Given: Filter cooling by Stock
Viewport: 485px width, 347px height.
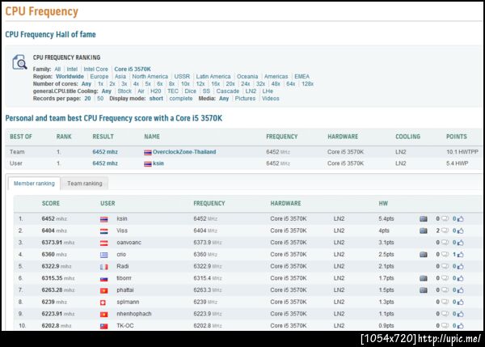Looking at the screenshot, I should 124,91.
